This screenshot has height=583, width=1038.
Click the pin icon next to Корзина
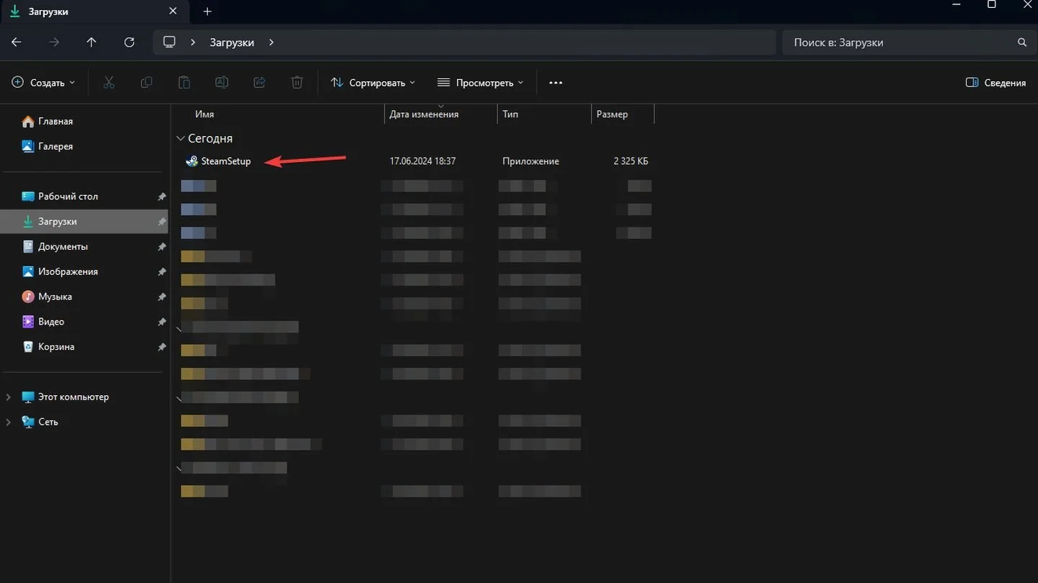point(161,347)
